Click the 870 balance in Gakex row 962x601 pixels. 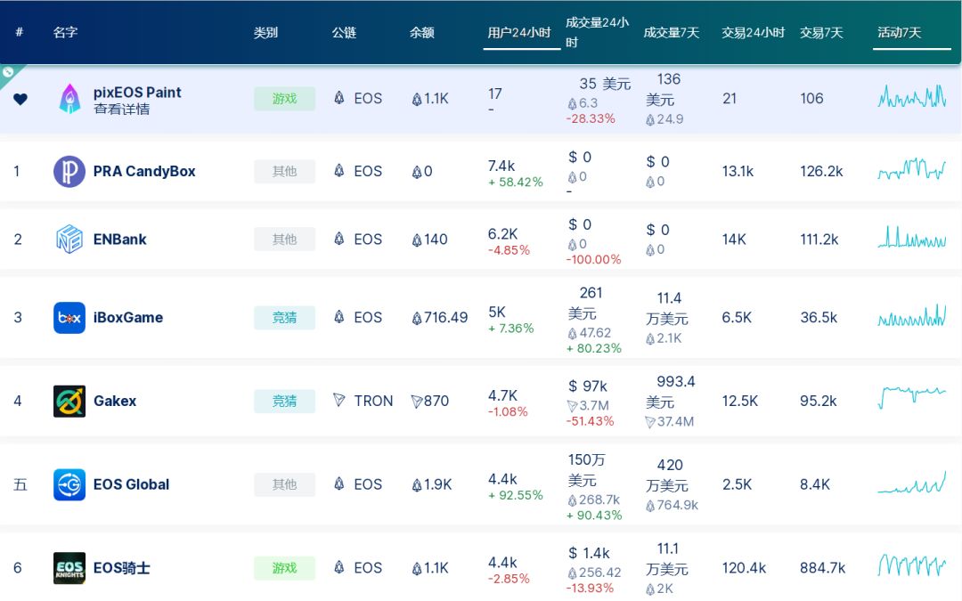(430, 401)
